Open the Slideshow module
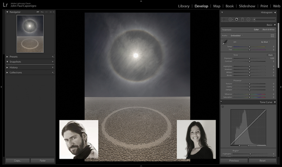The width and height of the screenshot is (282, 167). pyautogui.click(x=247, y=6)
